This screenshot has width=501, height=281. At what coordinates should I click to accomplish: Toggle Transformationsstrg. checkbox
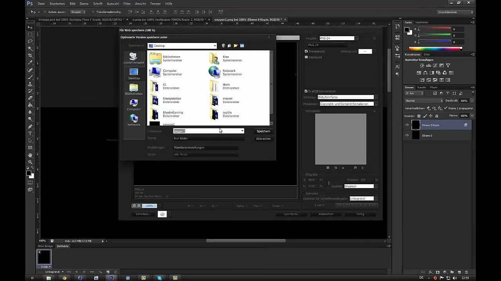click(x=93, y=12)
